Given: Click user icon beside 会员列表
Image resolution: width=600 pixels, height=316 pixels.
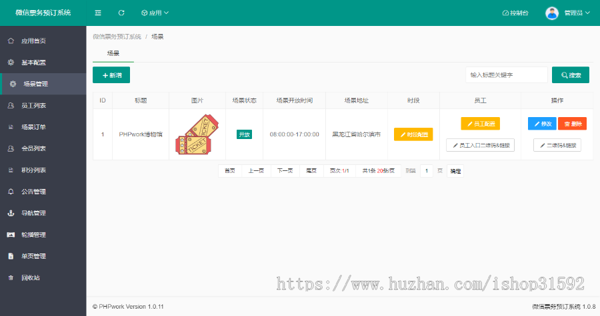Looking at the screenshot, I should pos(11,148).
